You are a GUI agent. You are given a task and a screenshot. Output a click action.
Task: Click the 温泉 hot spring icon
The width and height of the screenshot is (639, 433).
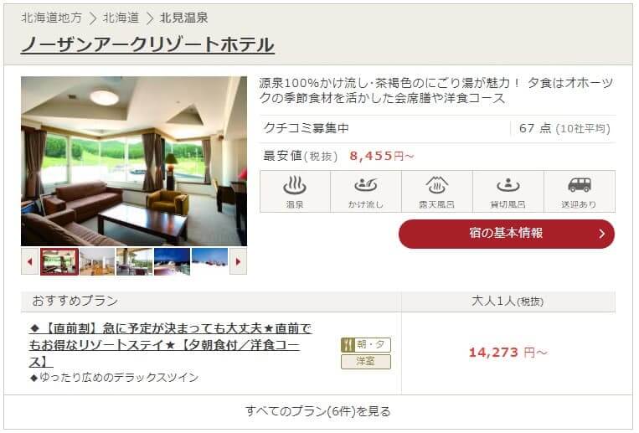(295, 192)
